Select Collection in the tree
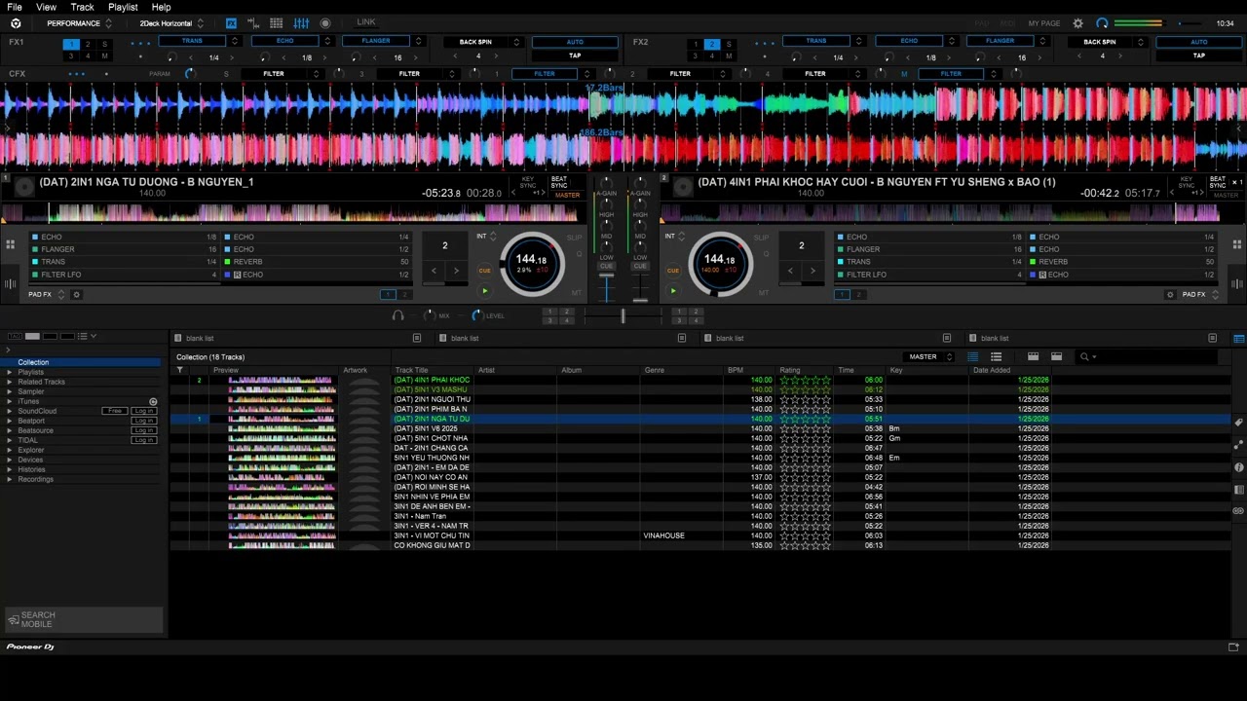 (33, 362)
